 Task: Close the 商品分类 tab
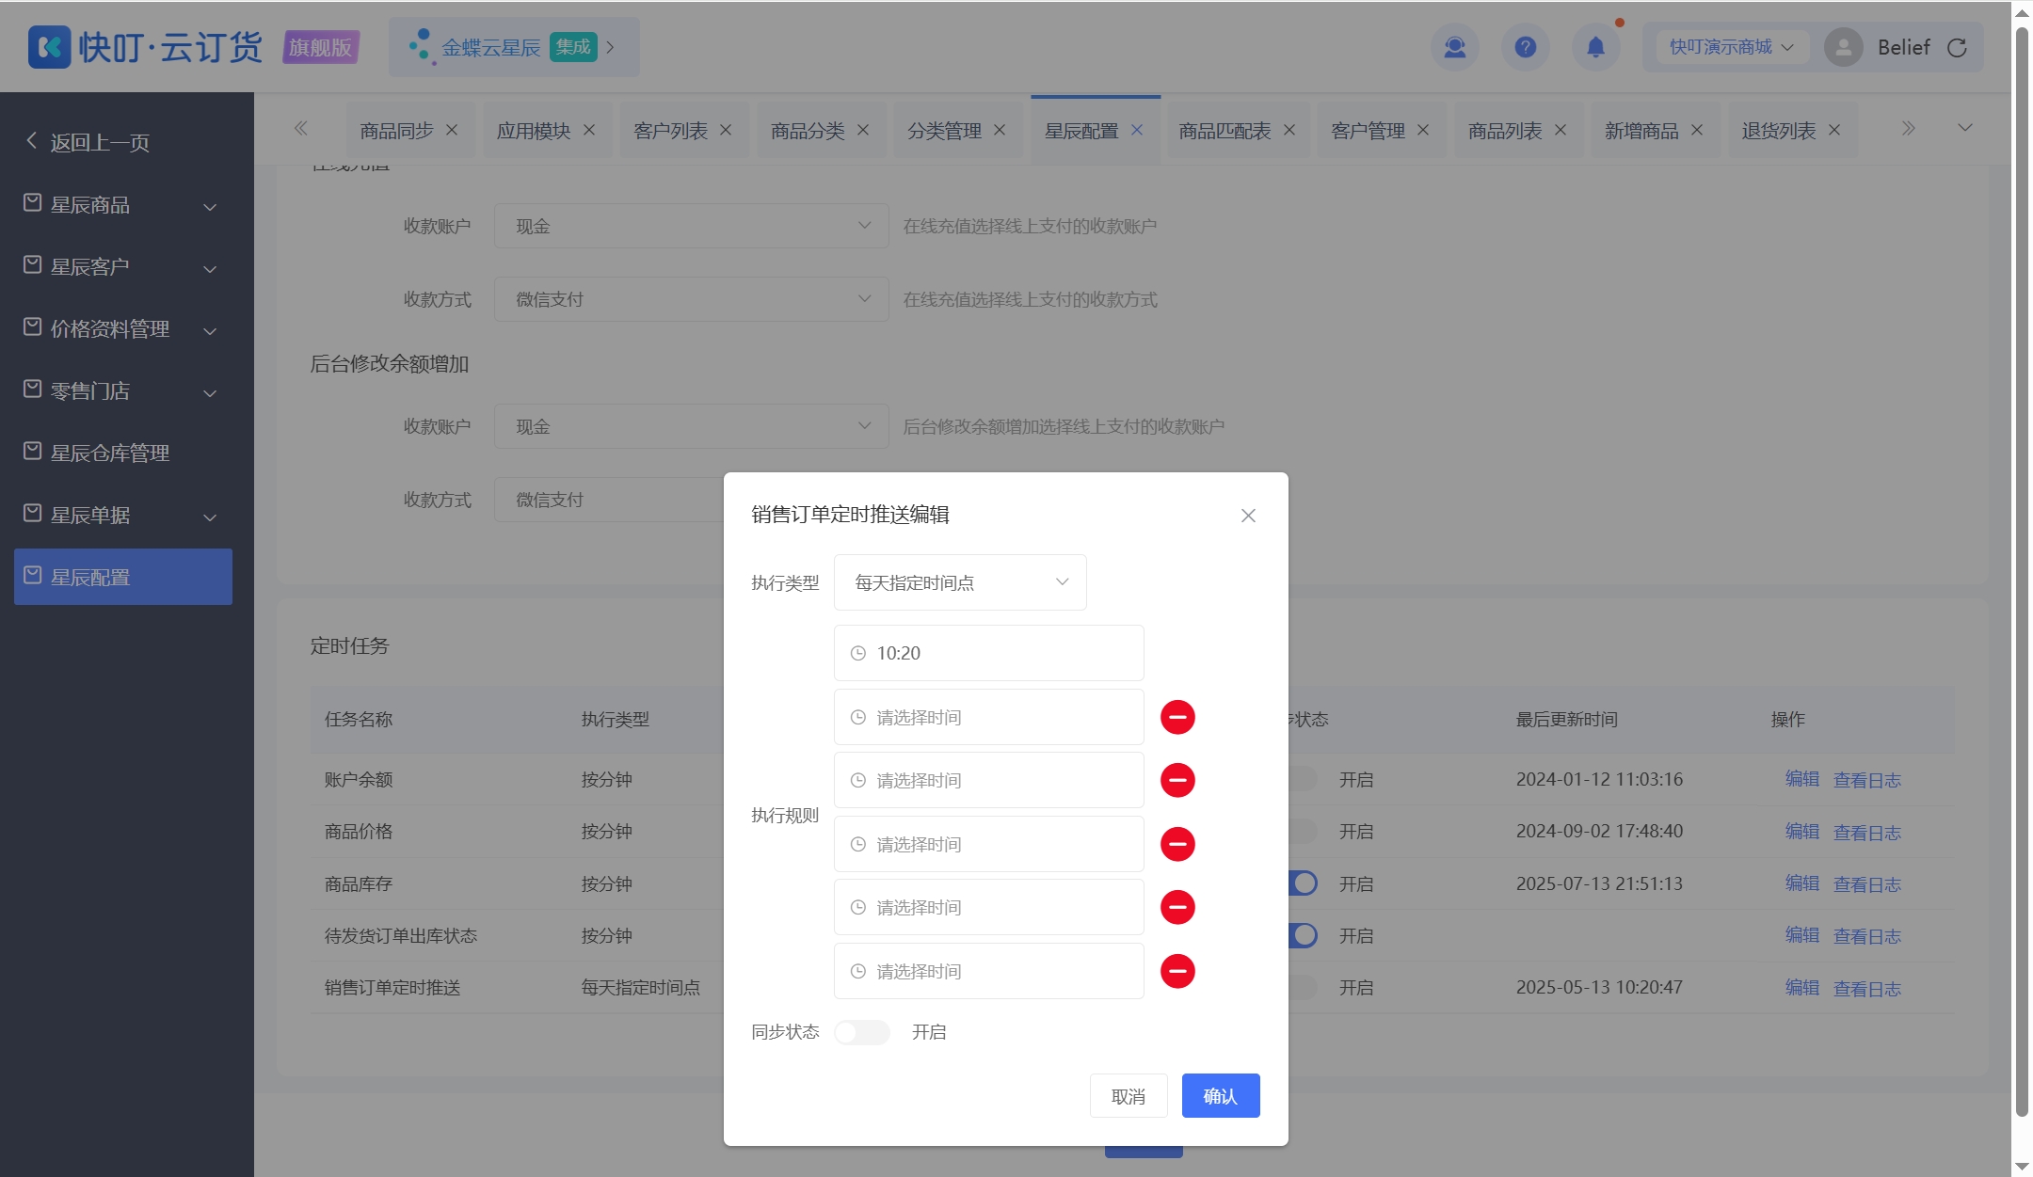[x=863, y=130]
